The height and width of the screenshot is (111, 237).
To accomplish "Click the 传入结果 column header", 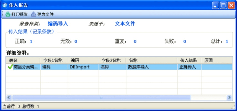I will pos(189,60).
